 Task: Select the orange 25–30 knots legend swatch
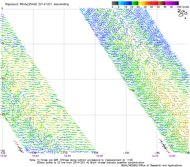pyautogui.click(x=148, y=3)
